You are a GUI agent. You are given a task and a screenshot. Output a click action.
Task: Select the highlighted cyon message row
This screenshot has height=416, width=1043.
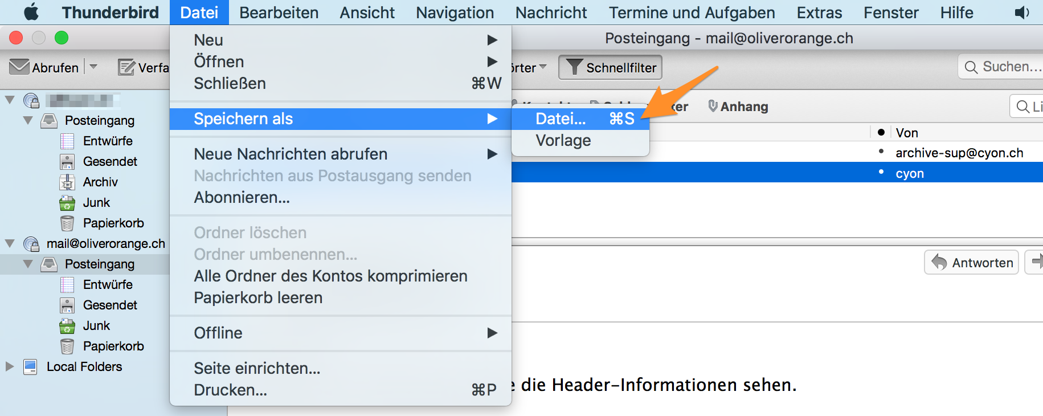[778, 173]
